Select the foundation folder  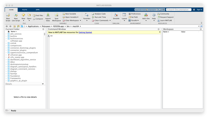point(15,76)
